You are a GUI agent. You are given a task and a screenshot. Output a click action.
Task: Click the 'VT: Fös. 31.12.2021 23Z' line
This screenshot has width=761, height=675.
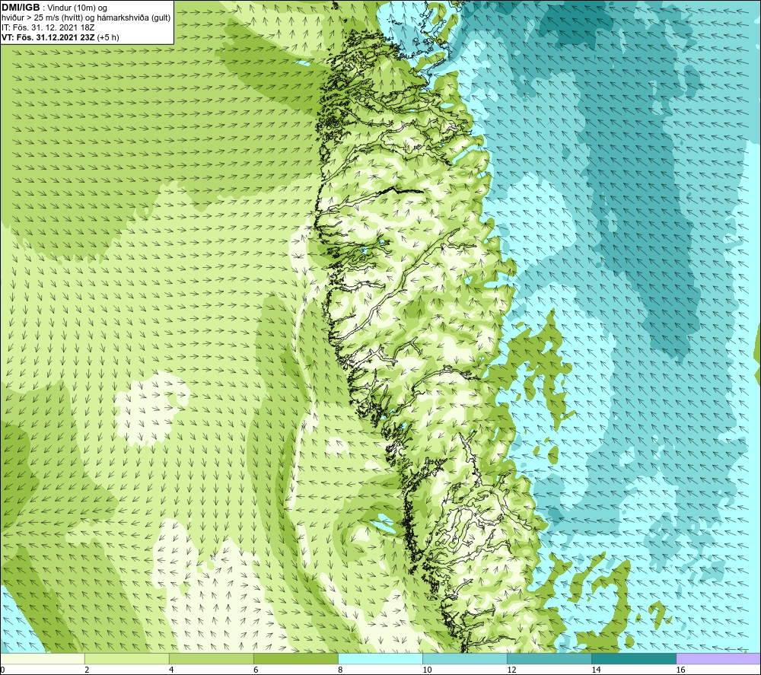(60, 37)
